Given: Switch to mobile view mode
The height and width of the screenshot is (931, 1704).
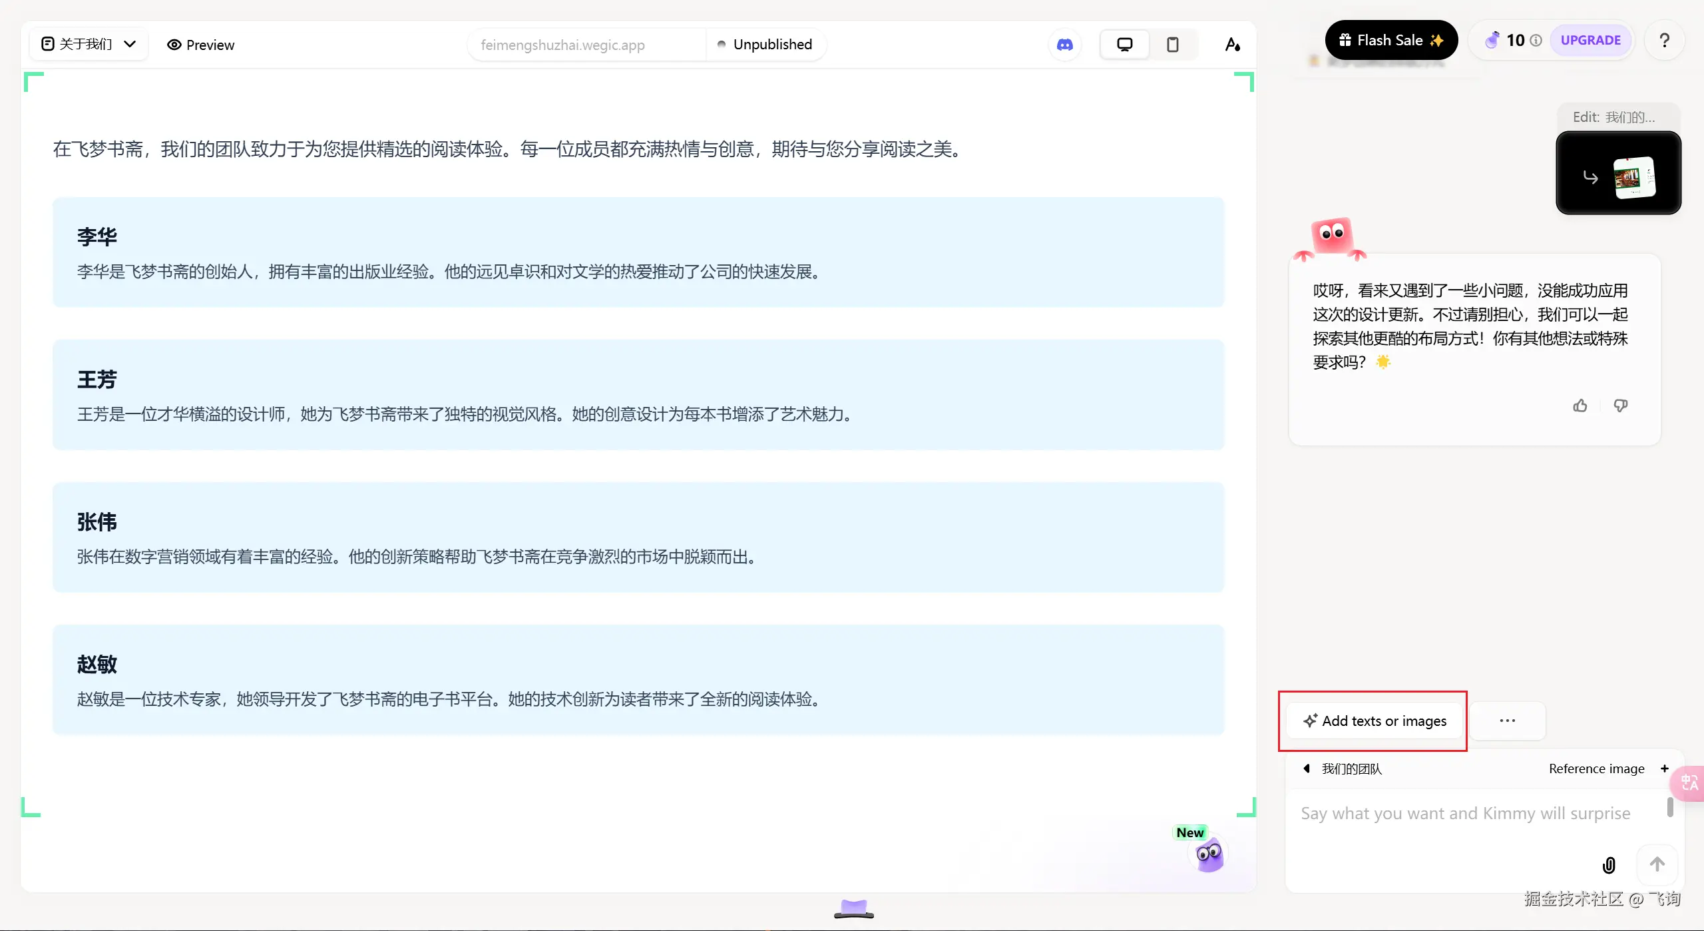Looking at the screenshot, I should (1173, 45).
